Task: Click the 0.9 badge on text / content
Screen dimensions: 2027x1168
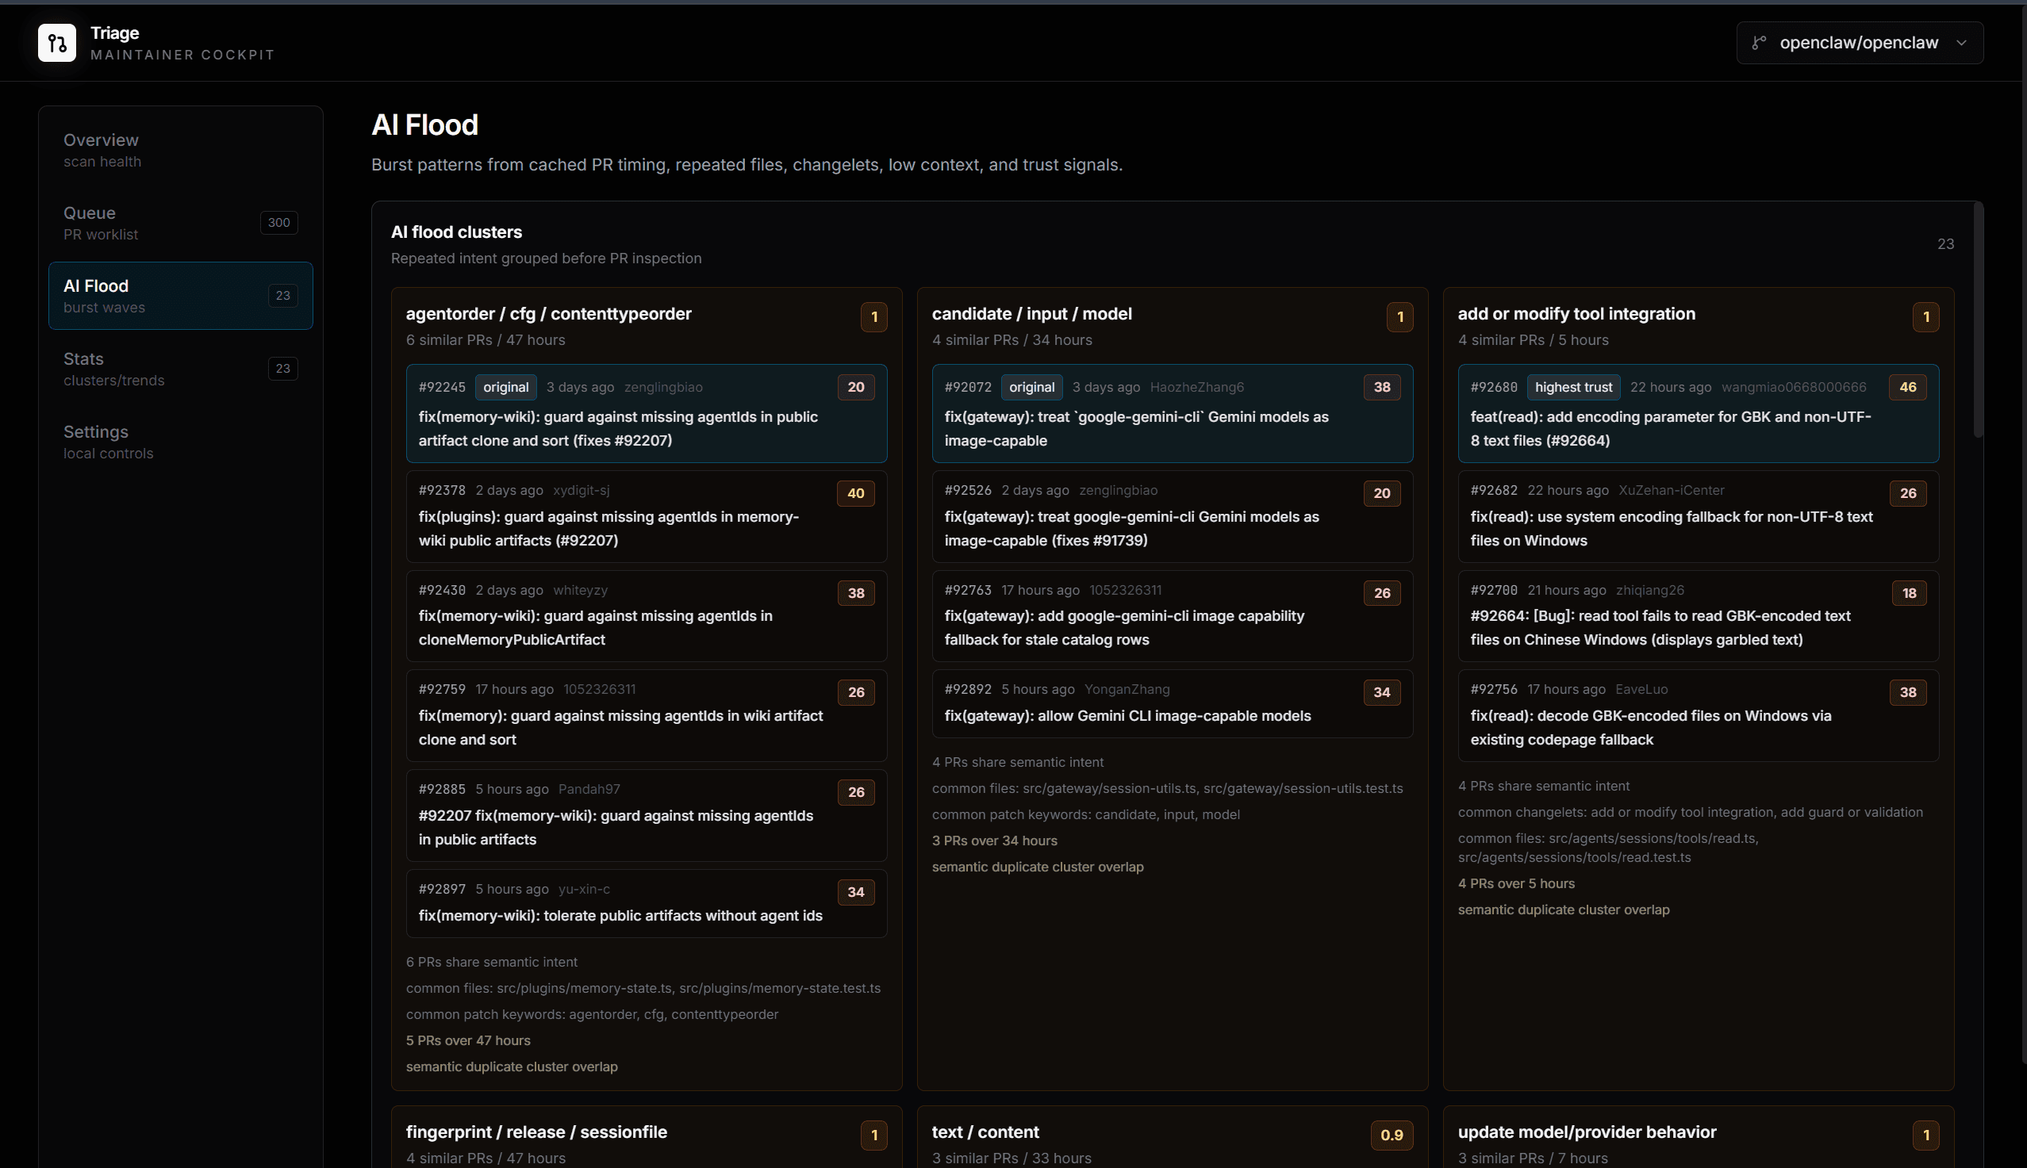Action: (x=1392, y=1135)
